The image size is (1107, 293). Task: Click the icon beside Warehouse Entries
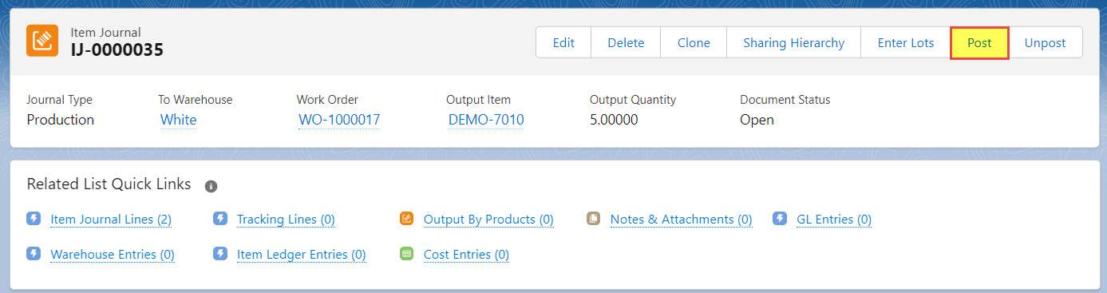(x=34, y=253)
